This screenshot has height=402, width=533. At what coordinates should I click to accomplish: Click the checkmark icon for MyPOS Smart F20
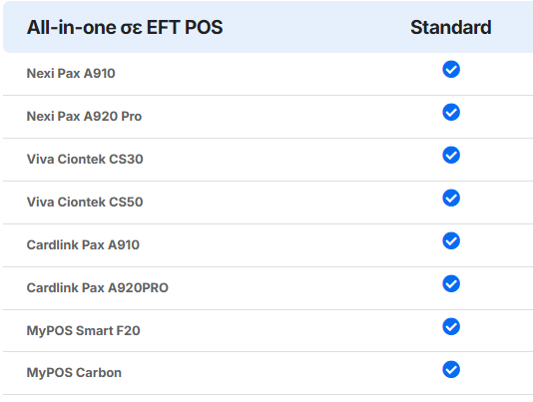(x=451, y=326)
